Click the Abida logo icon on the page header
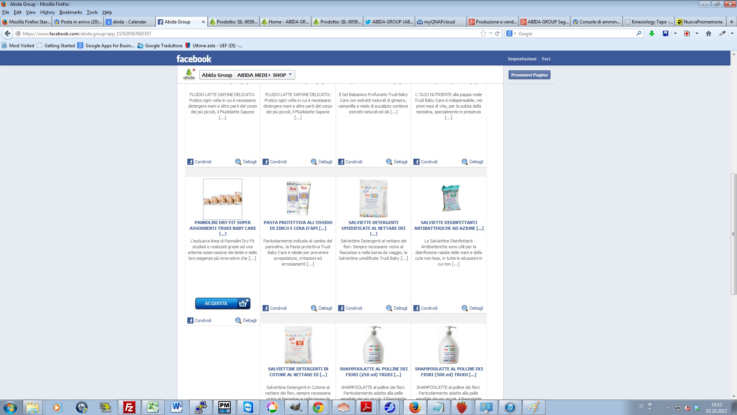 pyautogui.click(x=189, y=74)
